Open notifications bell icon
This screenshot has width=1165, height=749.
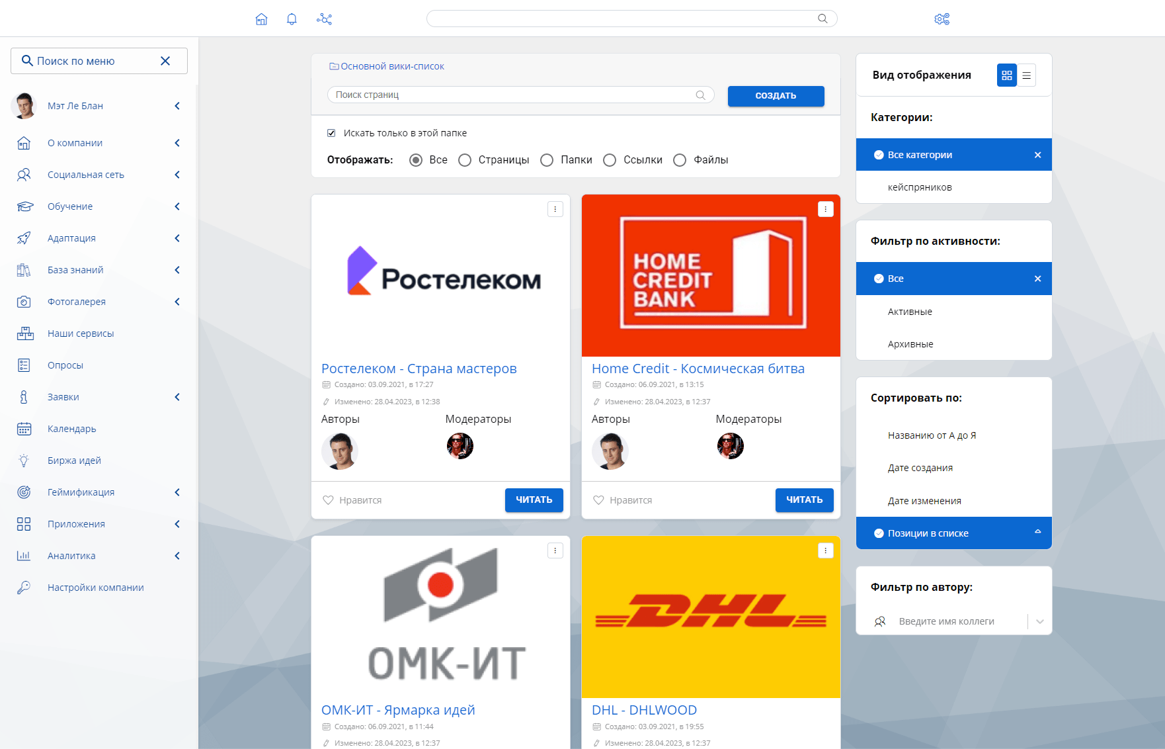pyautogui.click(x=292, y=19)
